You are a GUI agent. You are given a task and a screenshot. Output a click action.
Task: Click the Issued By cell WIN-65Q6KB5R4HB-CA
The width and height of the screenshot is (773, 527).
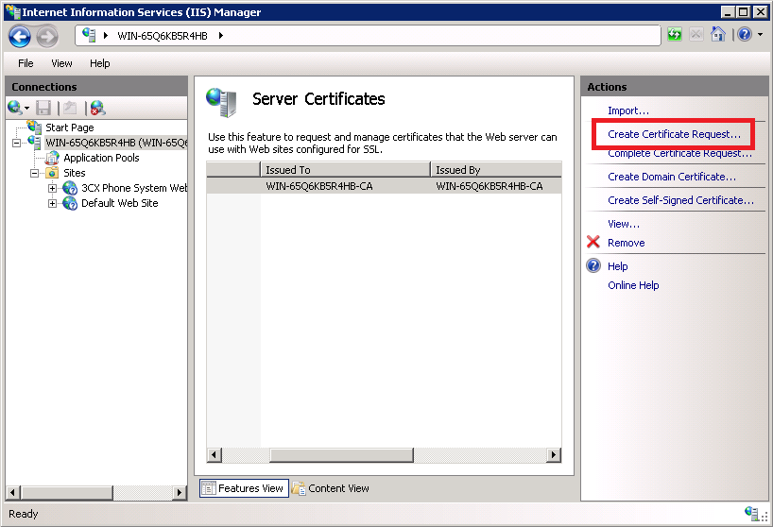coord(490,186)
